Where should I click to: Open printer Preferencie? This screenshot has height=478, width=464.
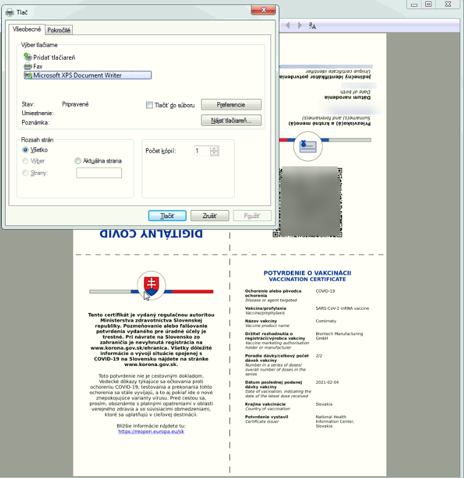[x=231, y=105]
